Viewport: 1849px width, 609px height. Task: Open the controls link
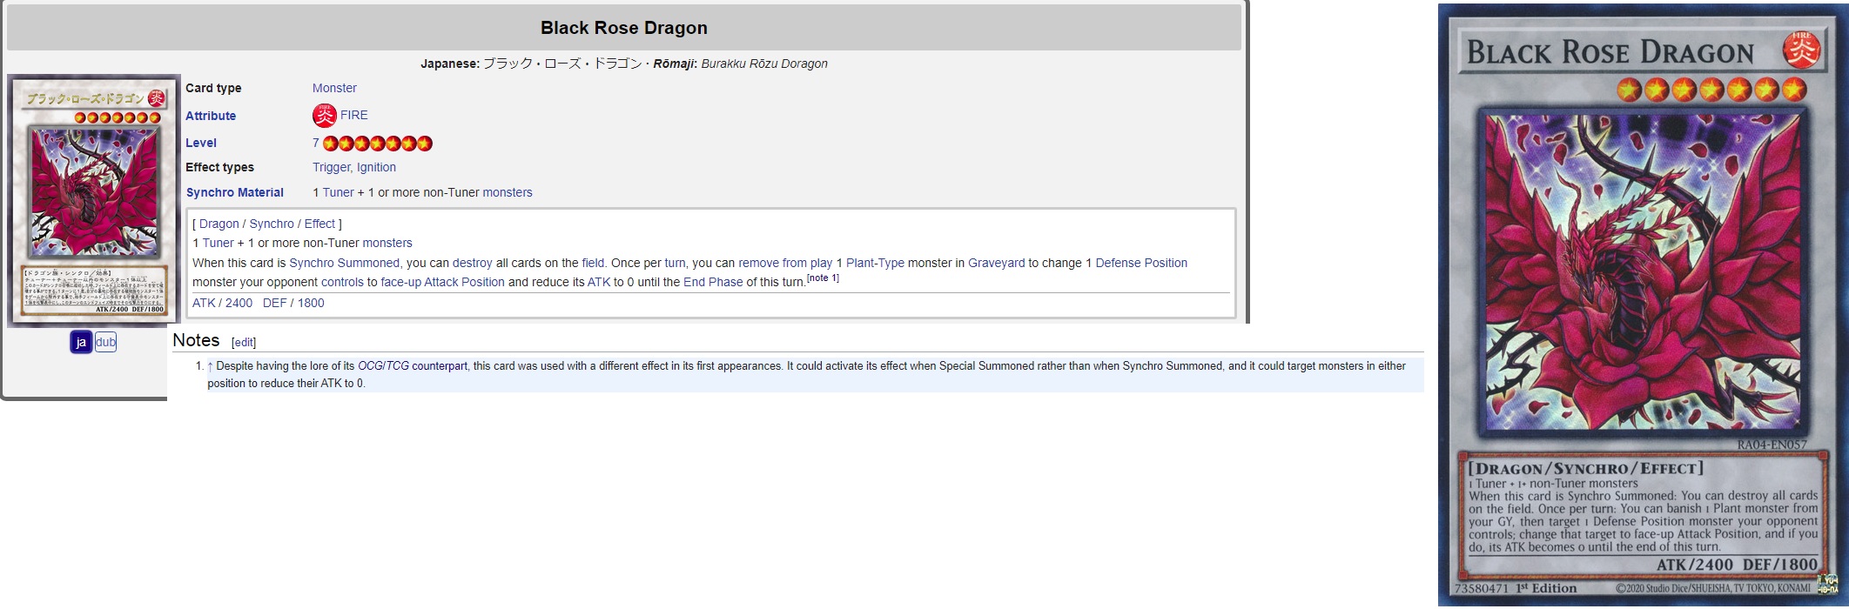point(342,282)
